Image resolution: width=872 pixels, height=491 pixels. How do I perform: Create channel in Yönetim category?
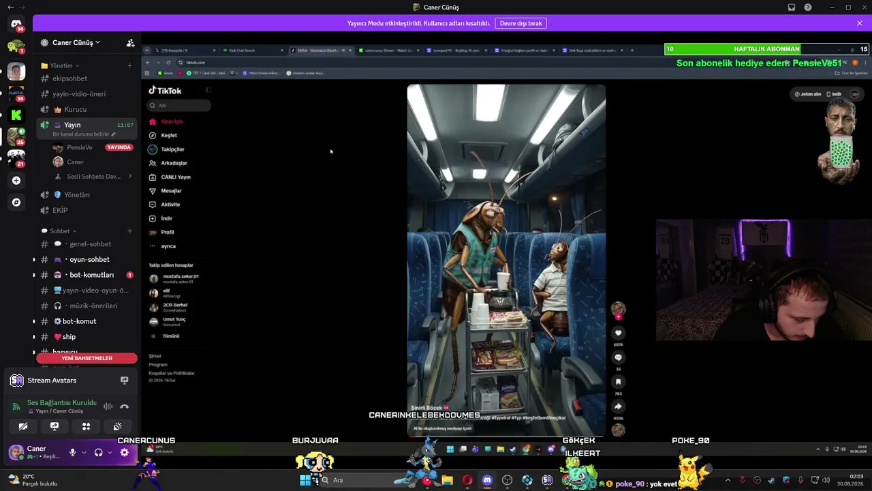tap(129, 65)
